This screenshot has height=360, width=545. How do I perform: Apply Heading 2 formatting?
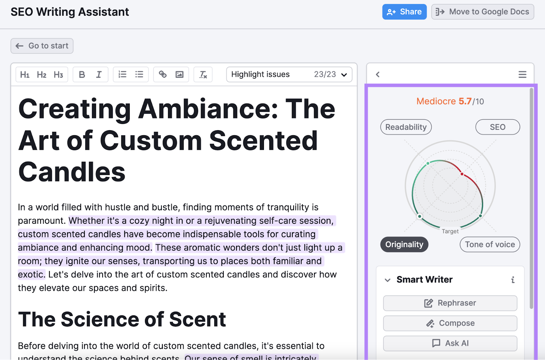click(42, 74)
